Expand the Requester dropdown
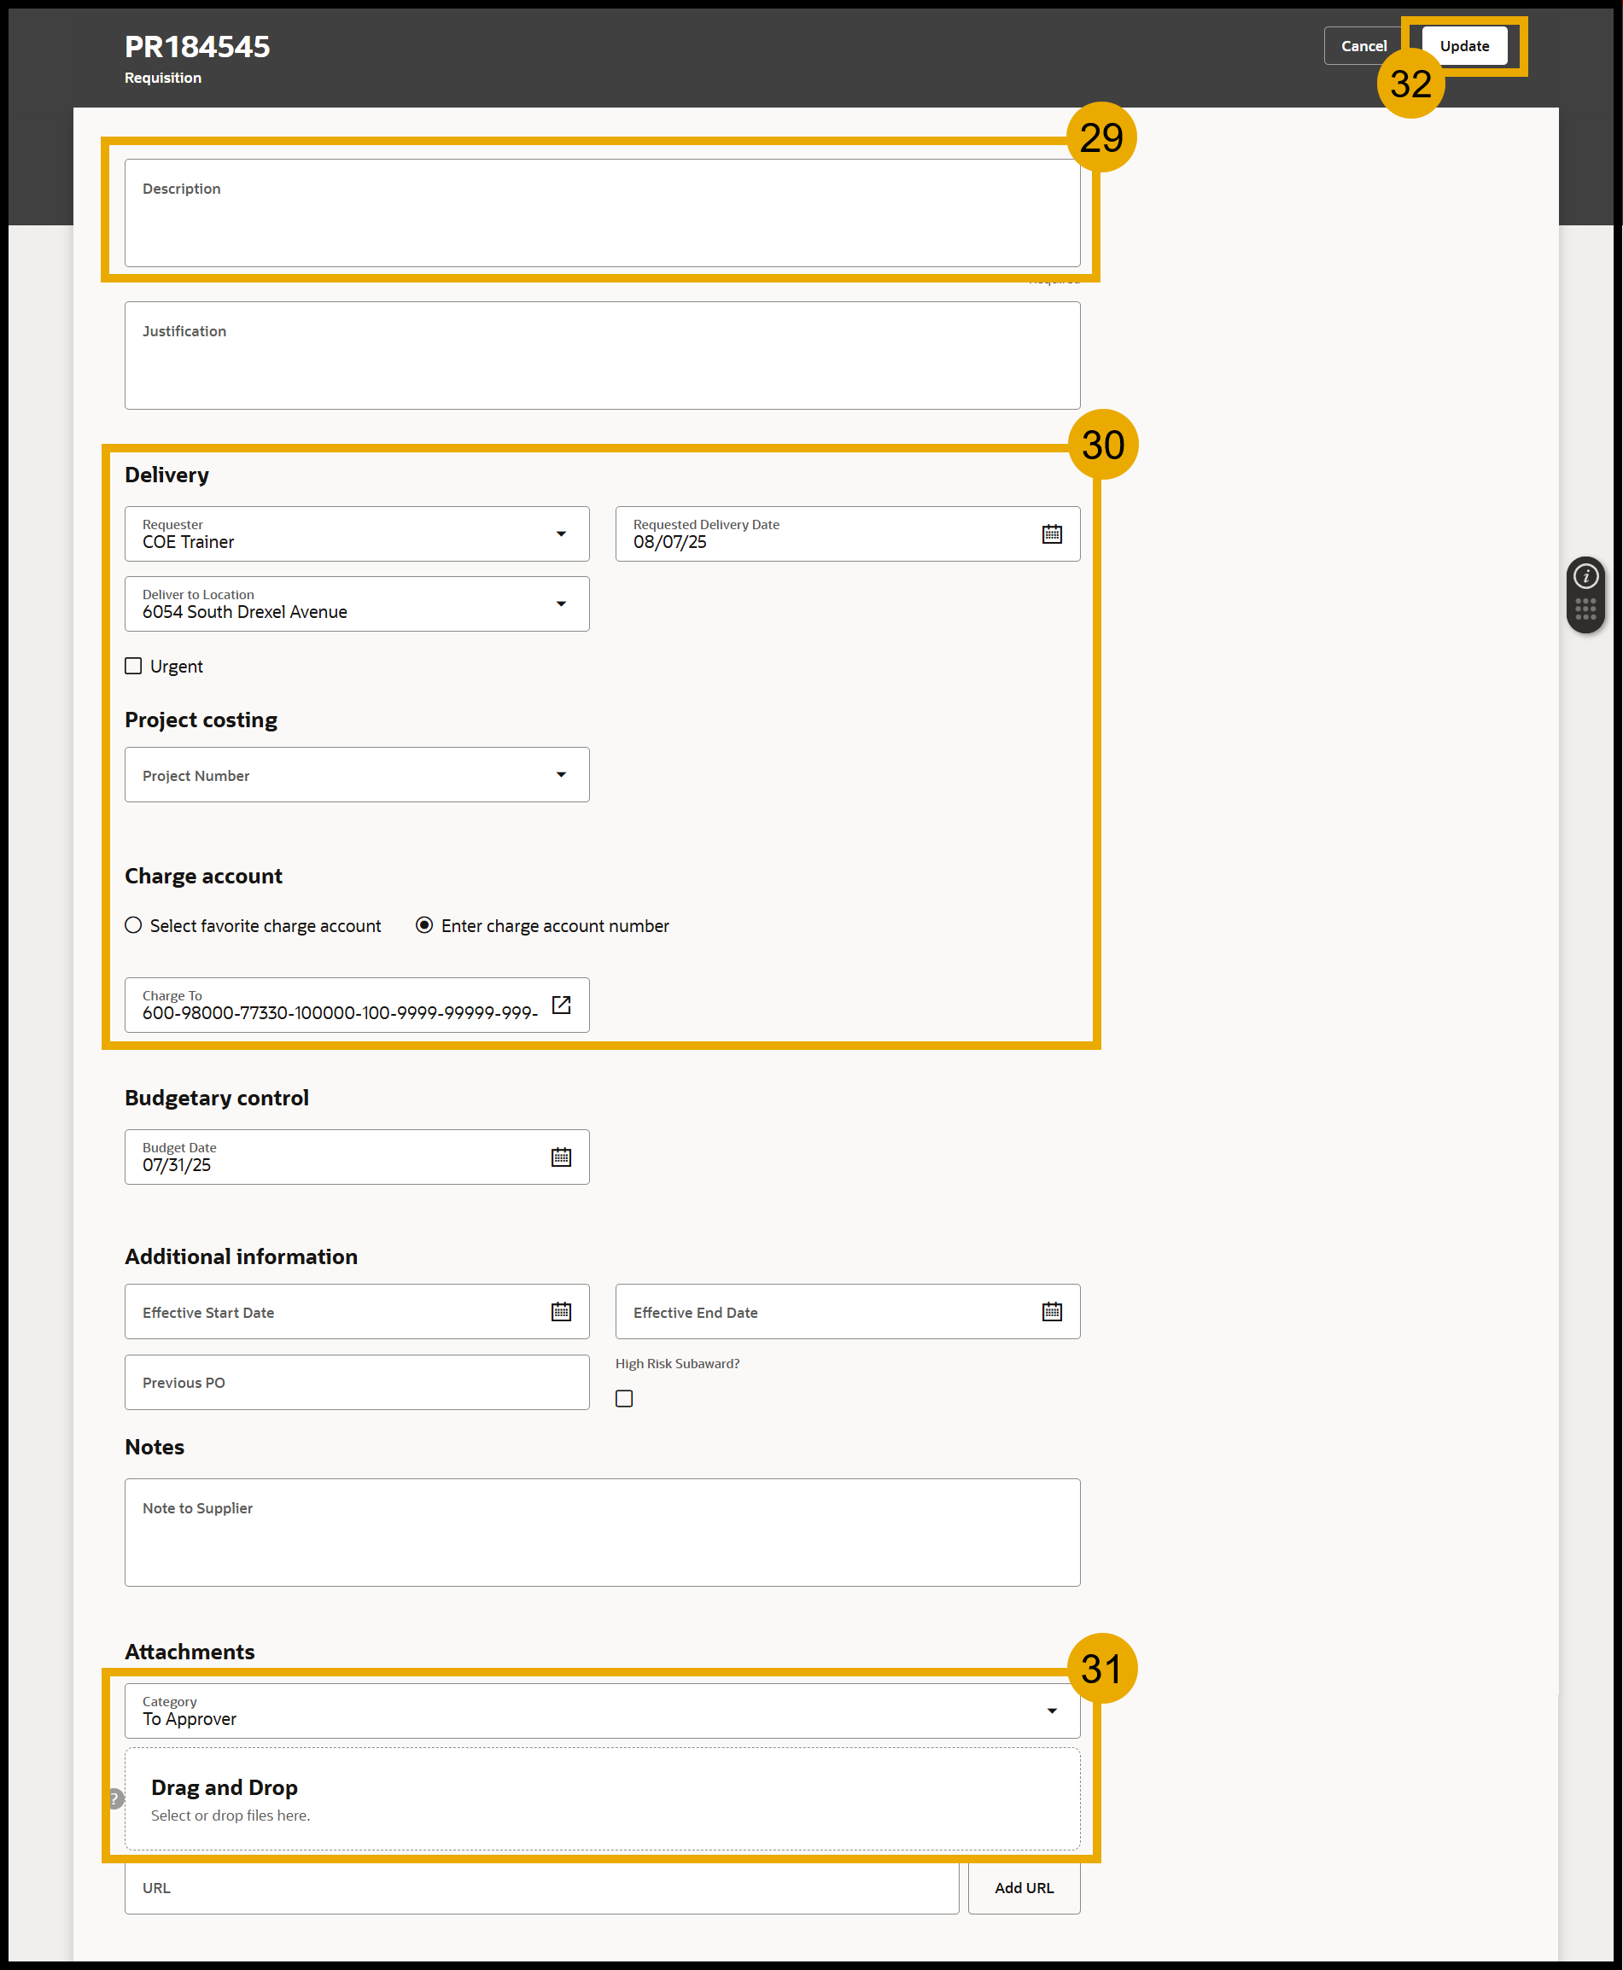 561,533
